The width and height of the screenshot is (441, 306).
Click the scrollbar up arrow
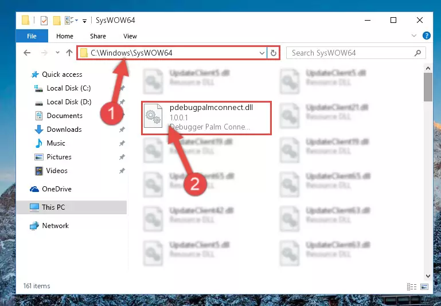coord(428,68)
